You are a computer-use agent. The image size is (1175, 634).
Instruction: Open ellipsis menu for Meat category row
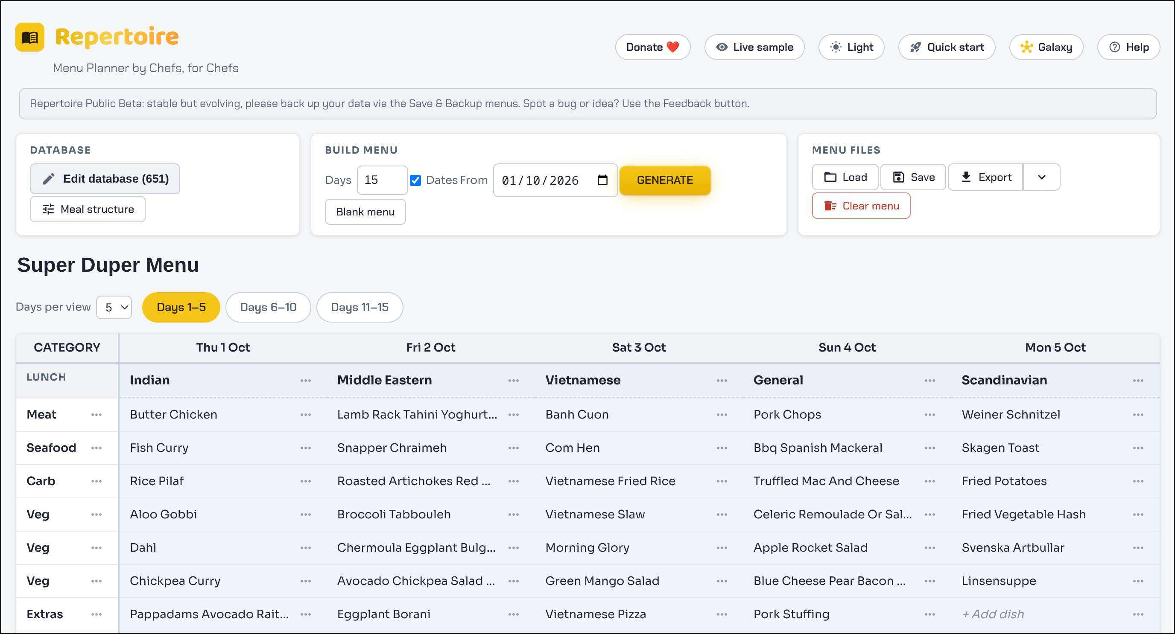[x=96, y=415]
